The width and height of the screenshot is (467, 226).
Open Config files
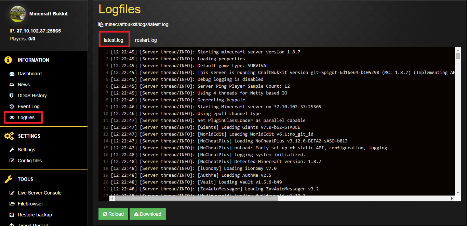30,161
